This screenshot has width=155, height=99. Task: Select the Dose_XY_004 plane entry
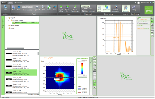coord(21,79)
